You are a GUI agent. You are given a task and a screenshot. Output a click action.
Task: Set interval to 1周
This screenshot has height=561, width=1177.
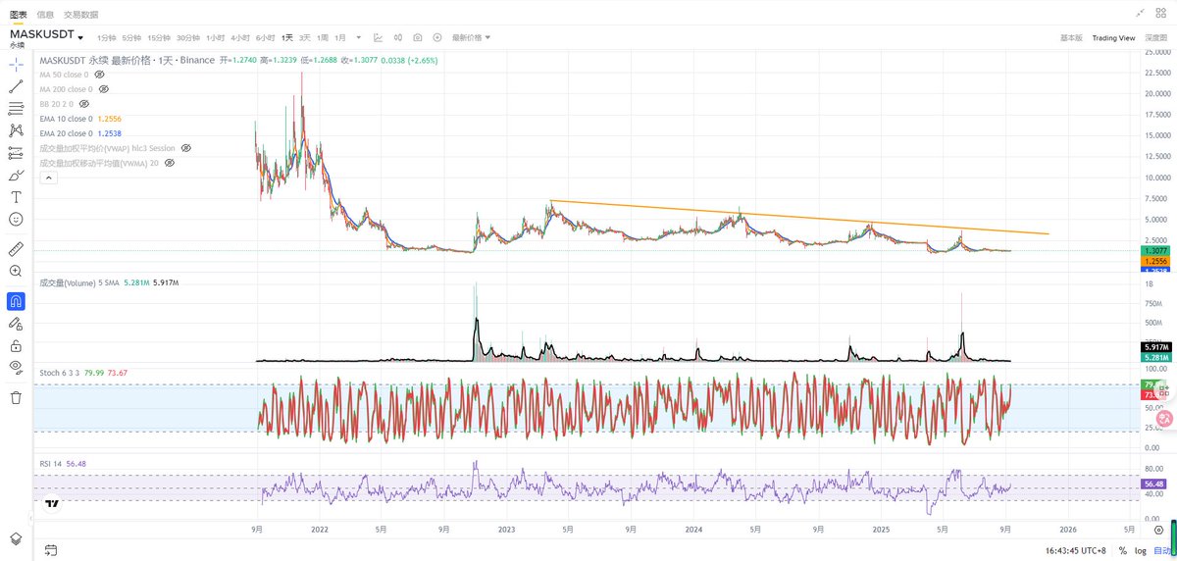tap(323, 37)
